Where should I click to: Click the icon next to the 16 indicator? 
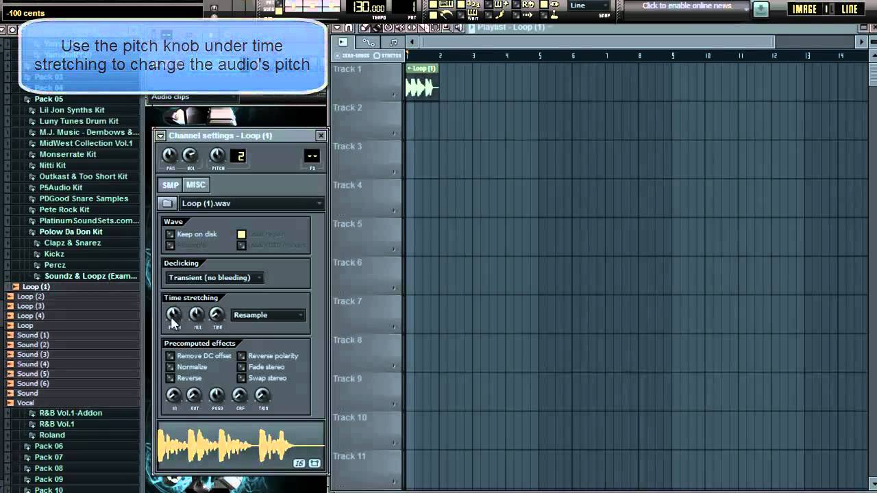pyautogui.click(x=314, y=464)
